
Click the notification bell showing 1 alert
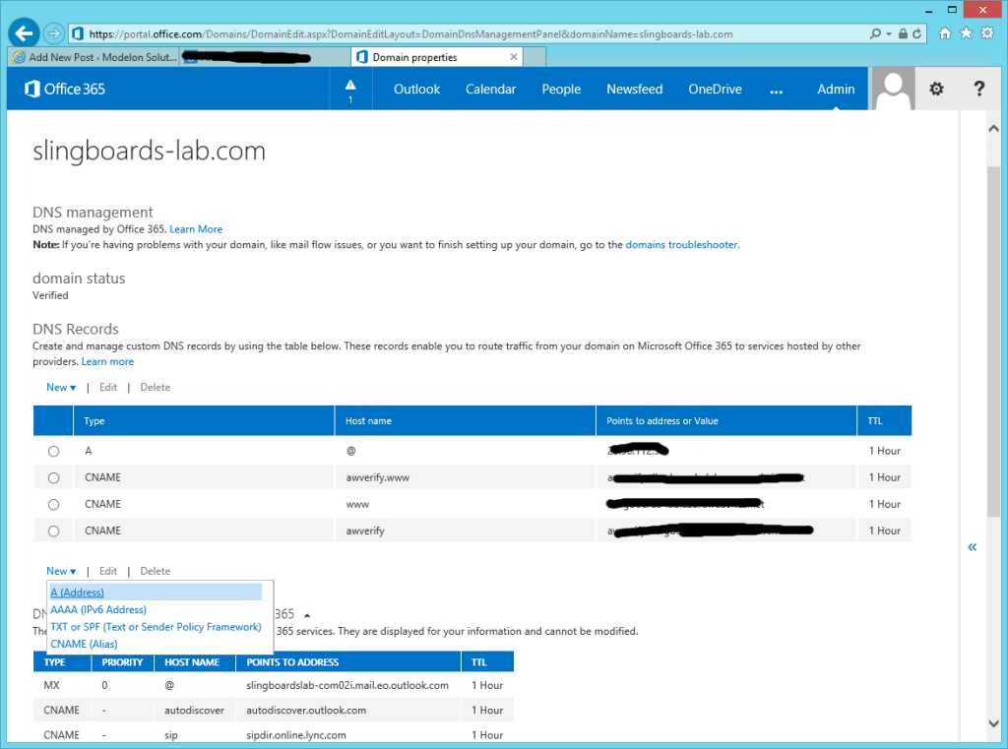click(x=350, y=89)
